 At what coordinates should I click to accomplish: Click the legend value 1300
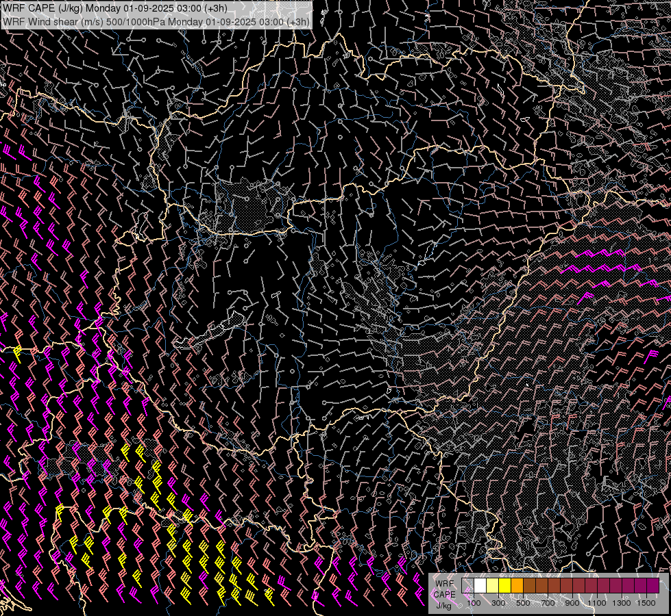click(622, 603)
